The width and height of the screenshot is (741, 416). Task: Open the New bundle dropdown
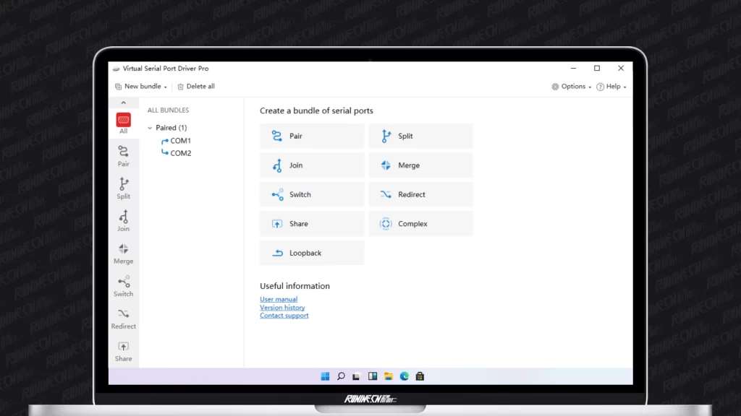[141, 87]
